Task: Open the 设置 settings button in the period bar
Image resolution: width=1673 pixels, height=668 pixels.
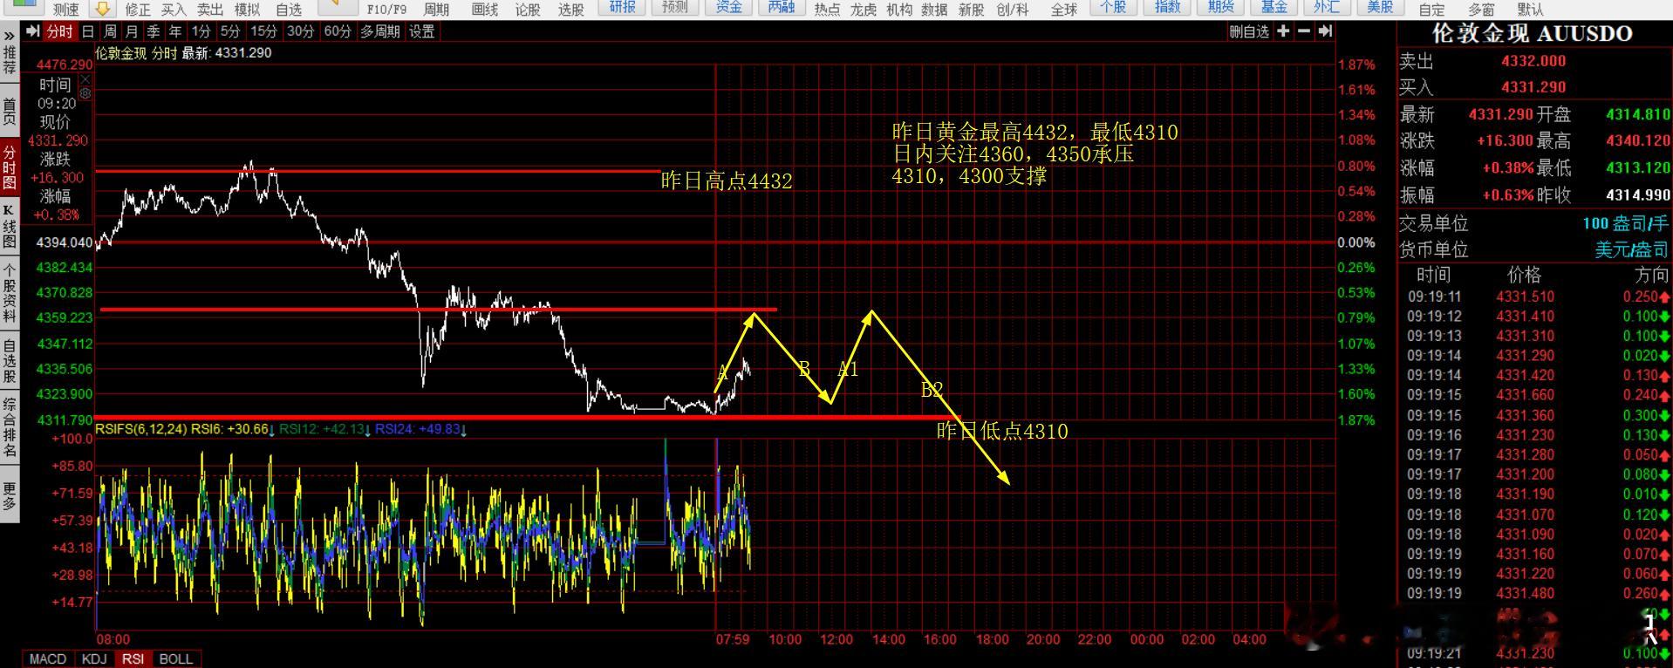Action: click(422, 31)
